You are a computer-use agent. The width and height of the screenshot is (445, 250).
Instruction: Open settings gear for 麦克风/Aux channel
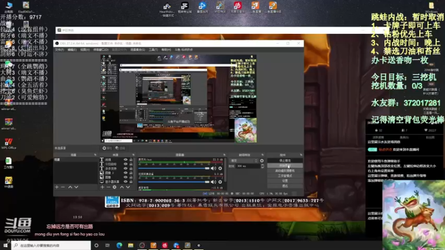pyautogui.click(x=220, y=168)
